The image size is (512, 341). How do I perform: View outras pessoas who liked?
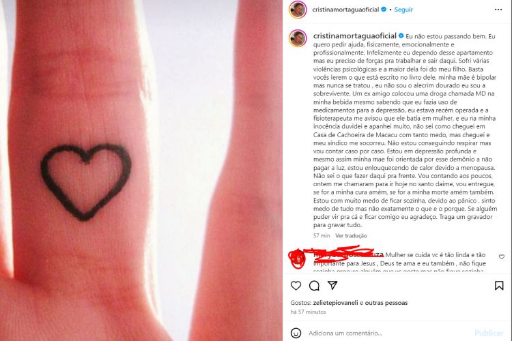[x=386, y=303]
